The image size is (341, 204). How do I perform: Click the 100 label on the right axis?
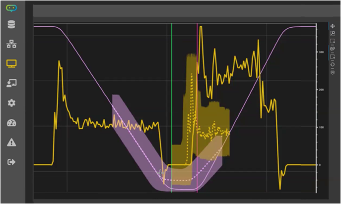click(x=321, y=127)
